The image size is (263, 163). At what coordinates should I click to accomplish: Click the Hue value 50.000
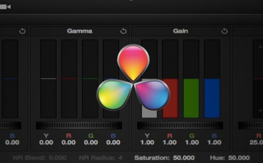point(239,158)
